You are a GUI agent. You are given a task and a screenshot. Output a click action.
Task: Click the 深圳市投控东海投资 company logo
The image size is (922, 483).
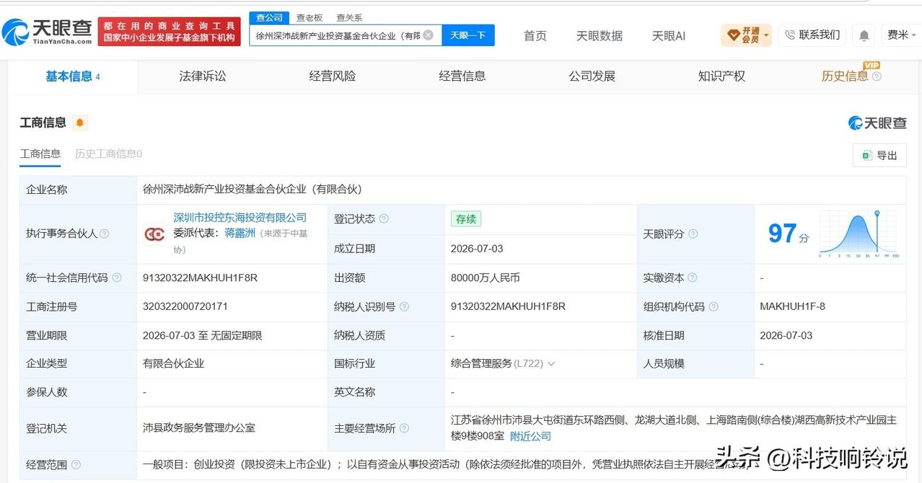154,234
